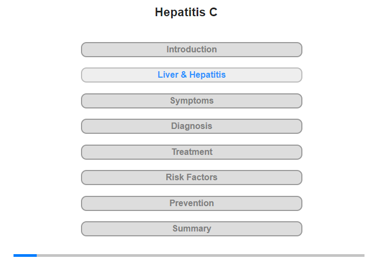Image resolution: width=378 pixels, height=259 pixels.
Task: Click the highlighted blue Liver & Hepatitis label
Action: point(192,74)
